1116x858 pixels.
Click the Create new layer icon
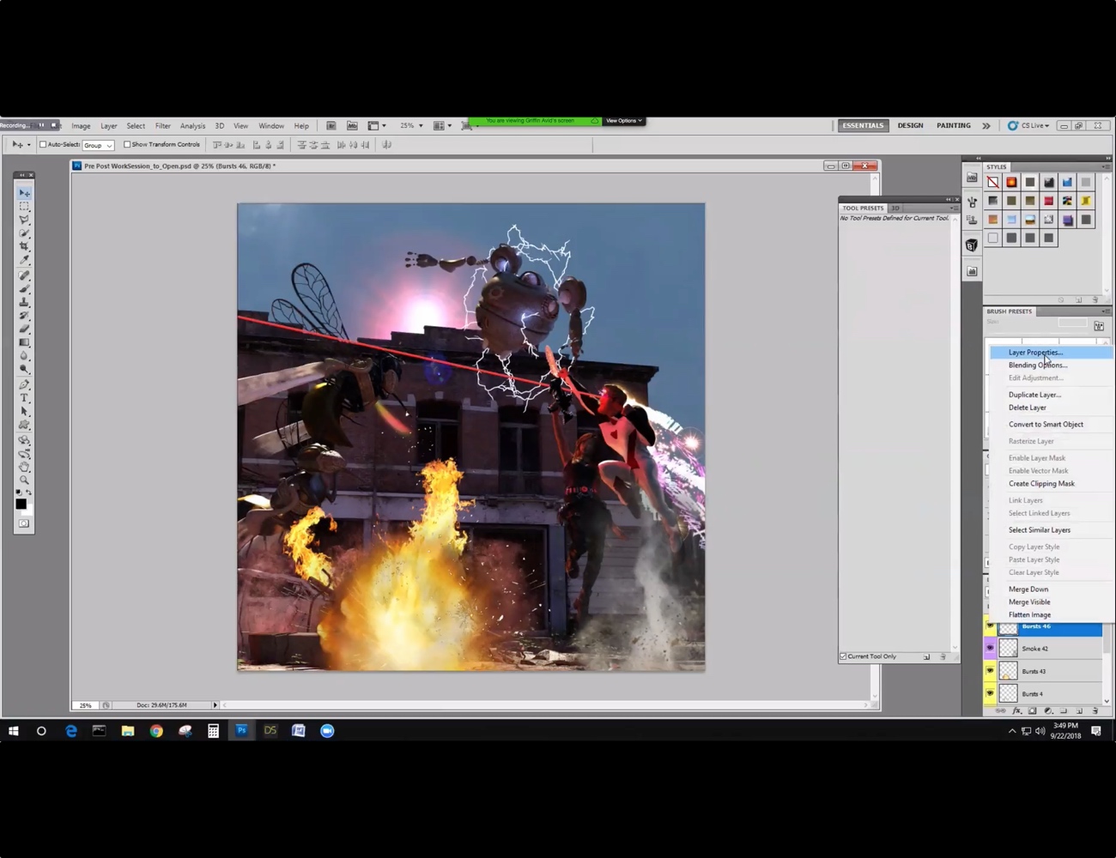tap(1078, 710)
